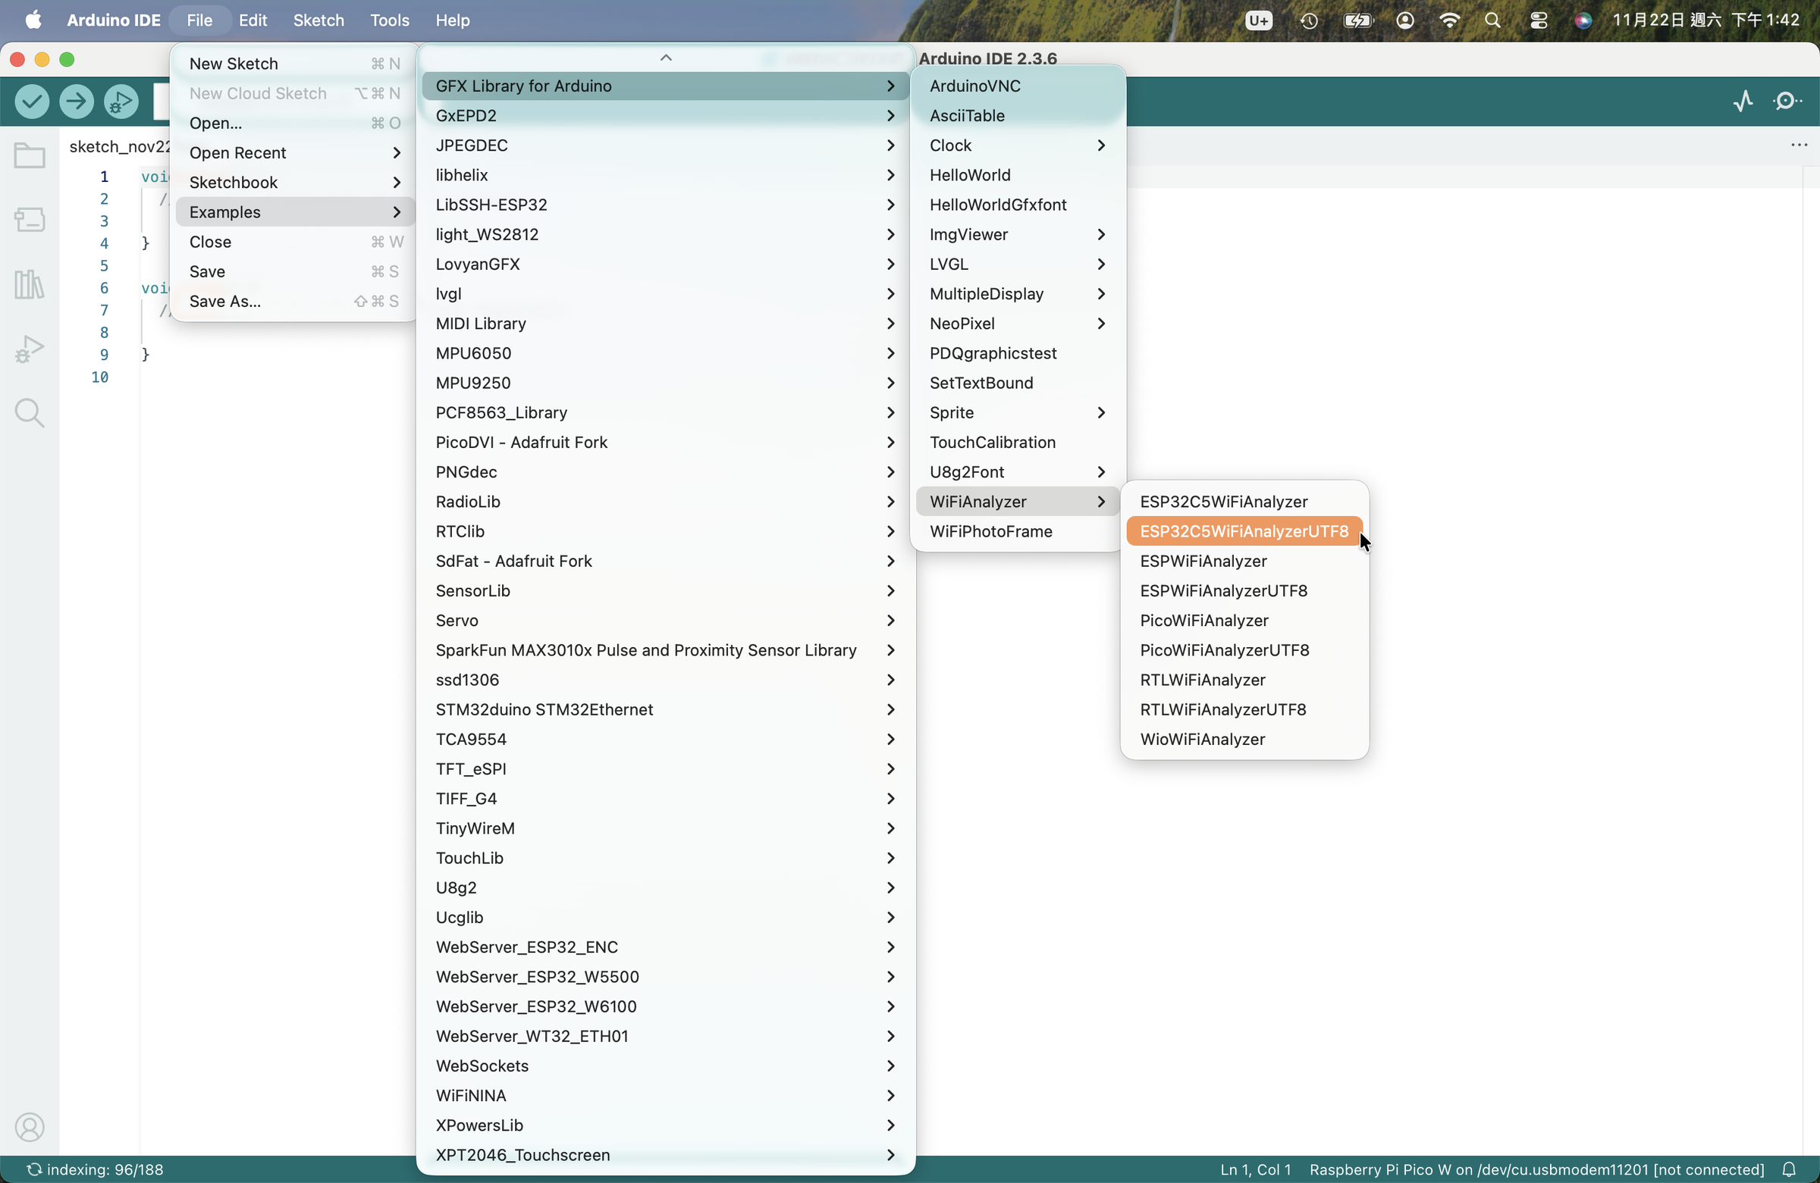Click the Verify checkmark toolbar button
1820x1183 pixels.
32,102
